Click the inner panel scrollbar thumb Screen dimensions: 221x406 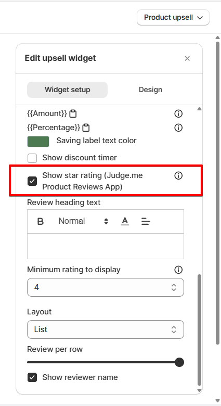click(199, 330)
